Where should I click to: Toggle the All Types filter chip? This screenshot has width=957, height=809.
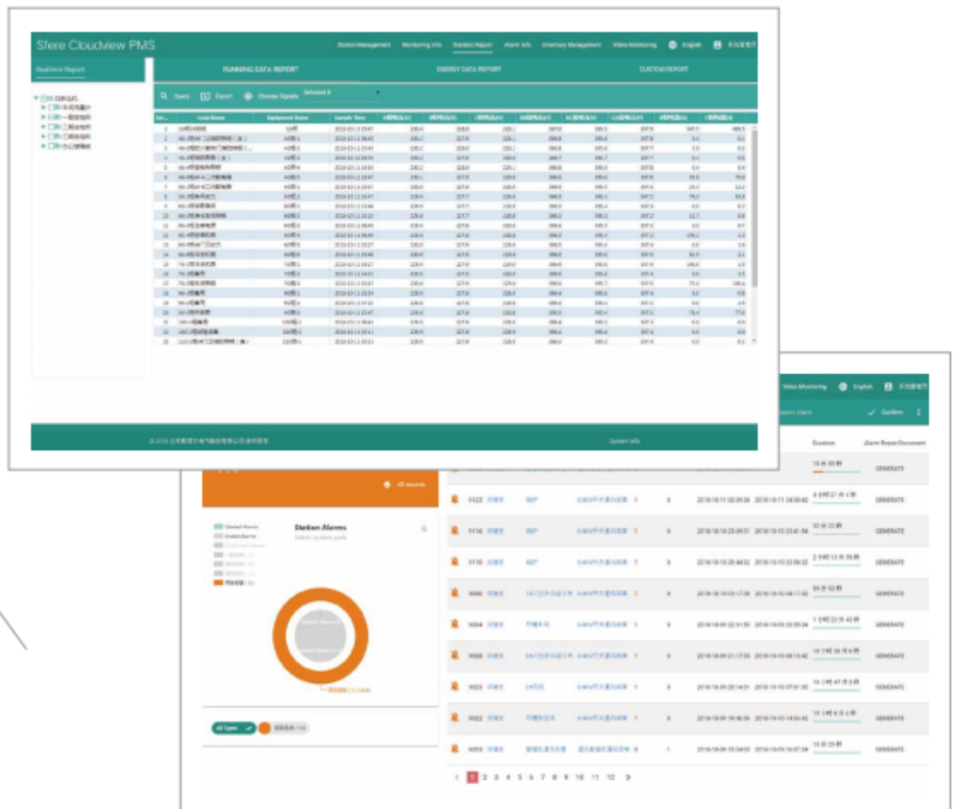point(233,728)
